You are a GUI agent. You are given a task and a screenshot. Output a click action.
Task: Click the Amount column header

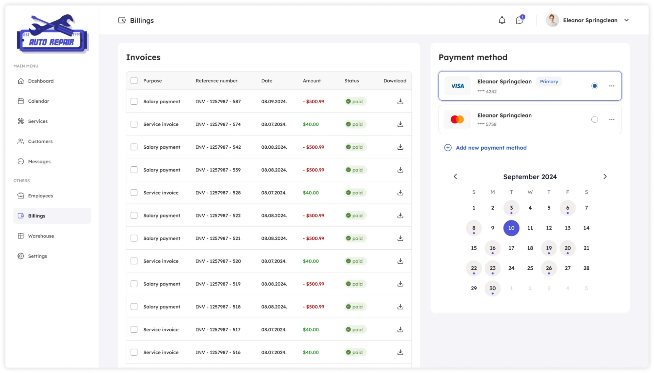pyautogui.click(x=312, y=81)
